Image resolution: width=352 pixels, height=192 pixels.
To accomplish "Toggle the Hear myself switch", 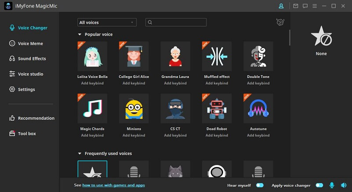I will (260, 185).
